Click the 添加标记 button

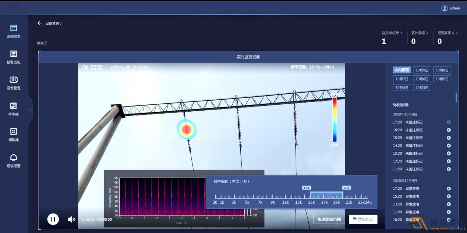pyautogui.click(x=363, y=219)
